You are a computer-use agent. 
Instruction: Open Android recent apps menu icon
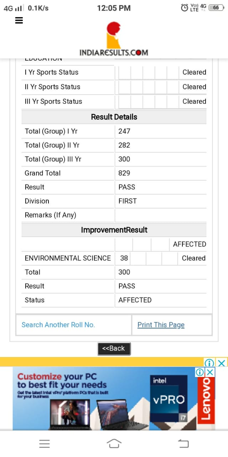click(45, 443)
